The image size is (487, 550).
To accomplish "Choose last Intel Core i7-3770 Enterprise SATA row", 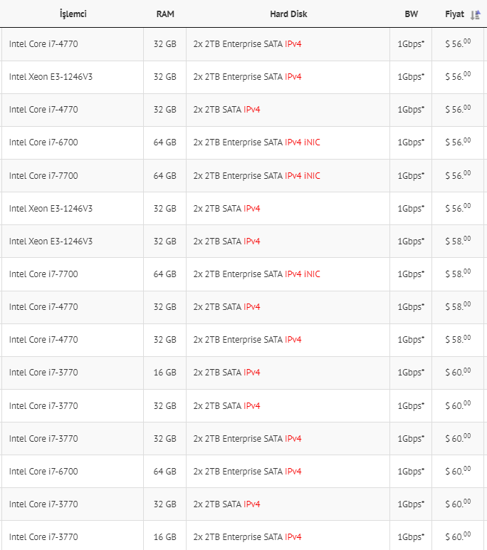I will 243,536.
